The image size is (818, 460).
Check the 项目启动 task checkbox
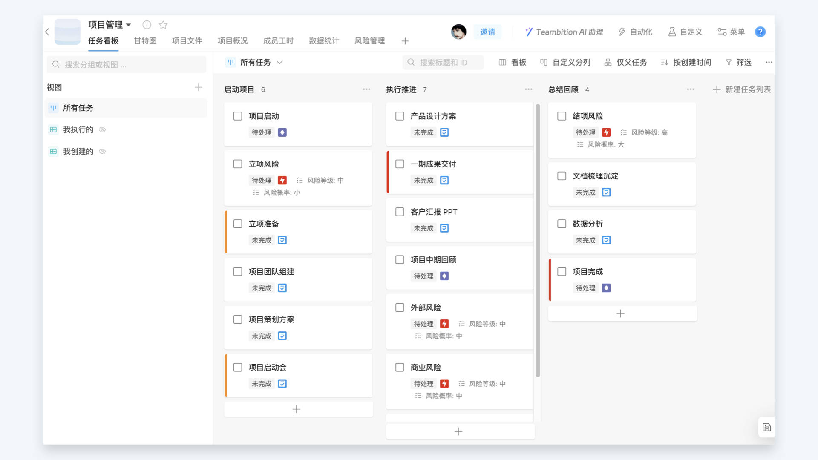pyautogui.click(x=238, y=116)
